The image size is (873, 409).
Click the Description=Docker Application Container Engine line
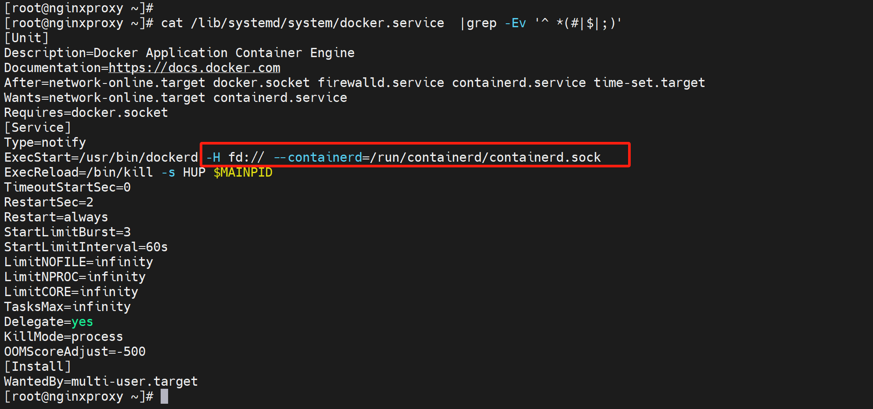(179, 53)
